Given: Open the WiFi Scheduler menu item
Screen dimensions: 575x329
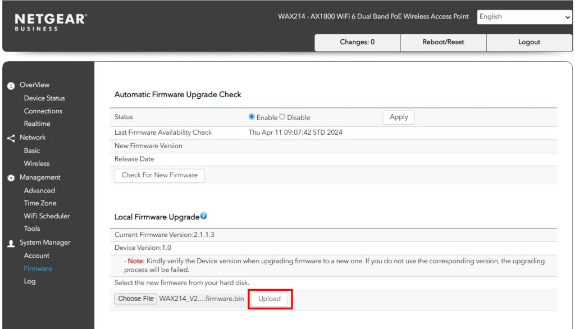Looking at the screenshot, I should tap(47, 216).
